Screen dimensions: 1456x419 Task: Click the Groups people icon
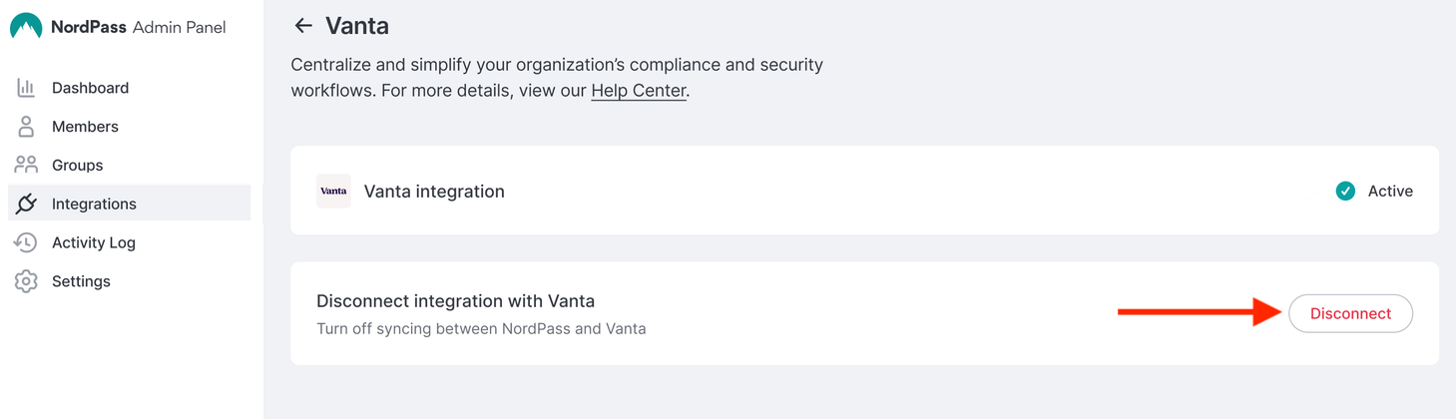click(x=26, y=165)
